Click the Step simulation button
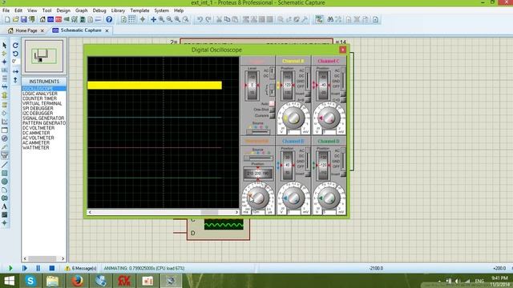513x288 pixels. point(24,268)
